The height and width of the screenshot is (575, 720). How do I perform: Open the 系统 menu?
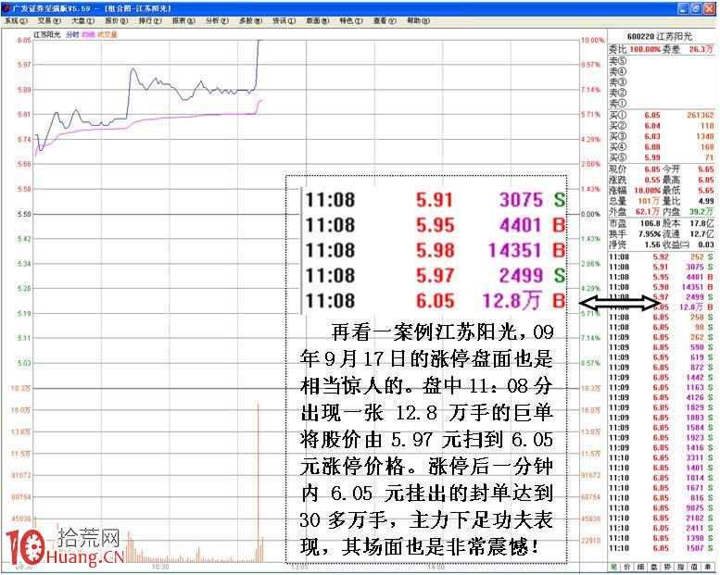[16, 21]
